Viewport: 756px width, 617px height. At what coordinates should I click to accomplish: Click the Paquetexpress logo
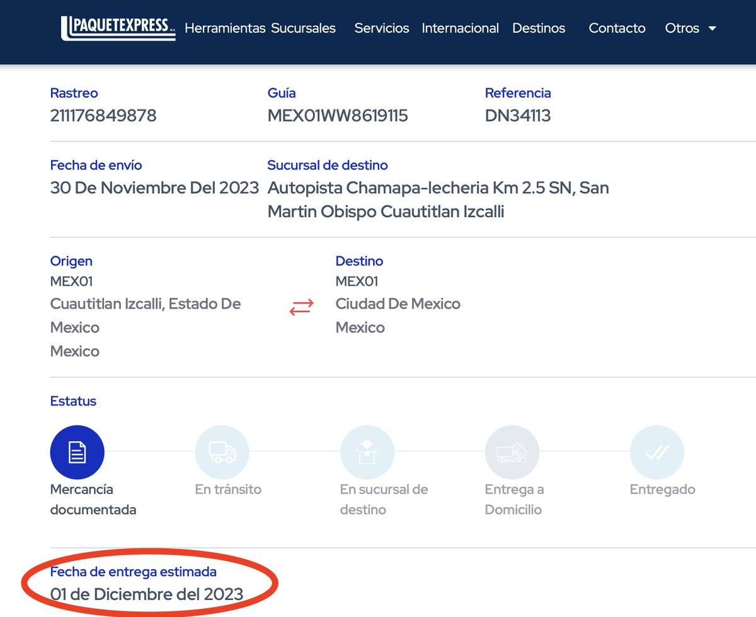[x=118, y=28]
